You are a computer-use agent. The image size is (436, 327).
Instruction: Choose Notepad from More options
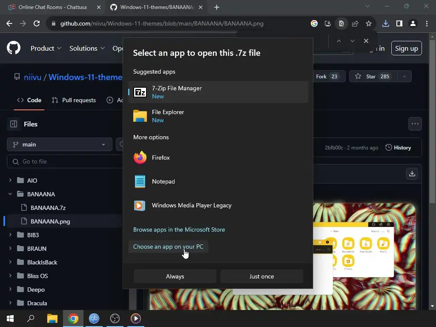[x=218, y=181]
